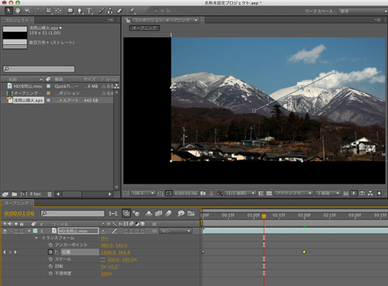This screenshot has width=388, height=286.
Task: Select the Pan Behind anchor tool
Action: (58, 11)
